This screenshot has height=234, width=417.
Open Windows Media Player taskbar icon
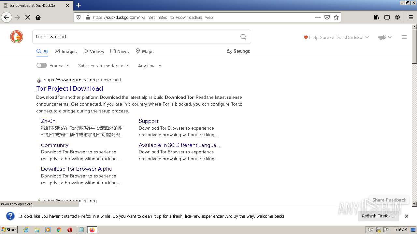coord(48,230)
